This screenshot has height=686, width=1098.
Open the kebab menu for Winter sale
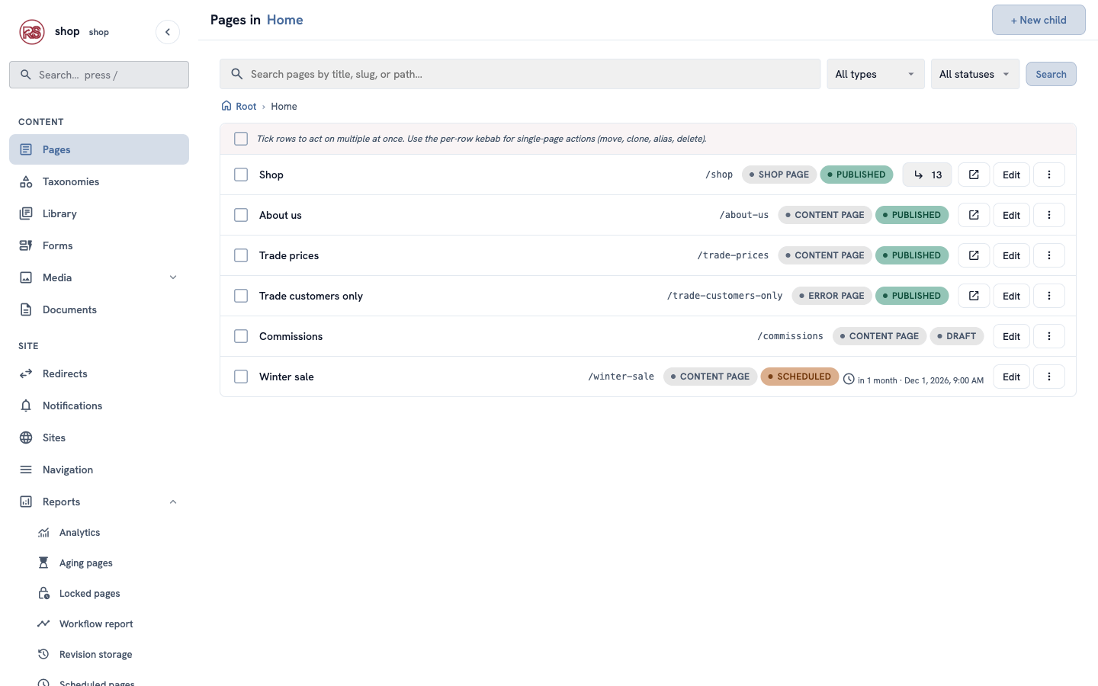click(x=1049, y=377)
